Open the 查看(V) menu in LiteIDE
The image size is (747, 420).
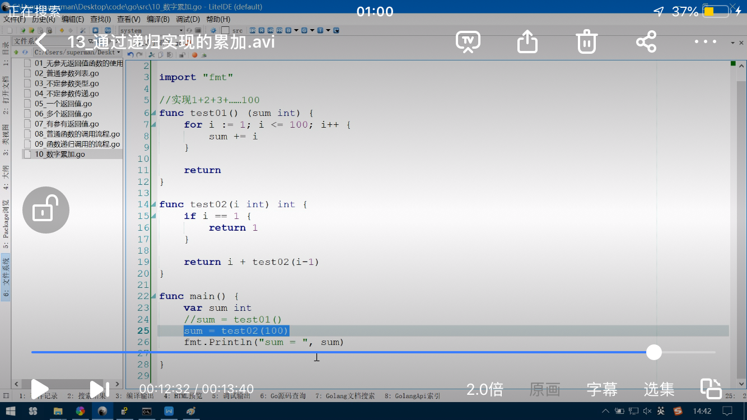point(129,20)
